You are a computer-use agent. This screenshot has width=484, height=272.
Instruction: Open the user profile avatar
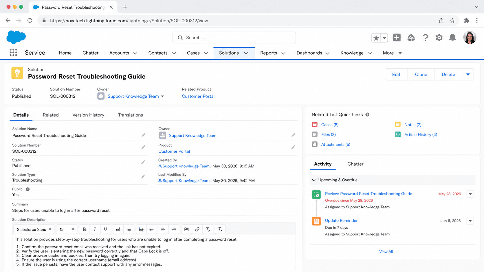pyautogui.click(x=470, y=38)
